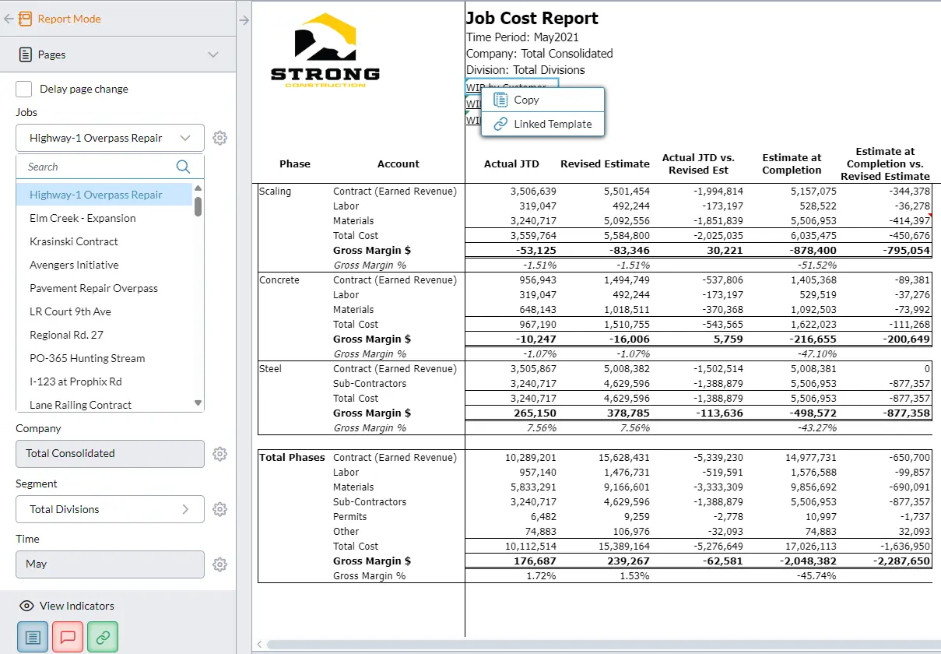Click the Pages document icon

[x=25, y=54]
